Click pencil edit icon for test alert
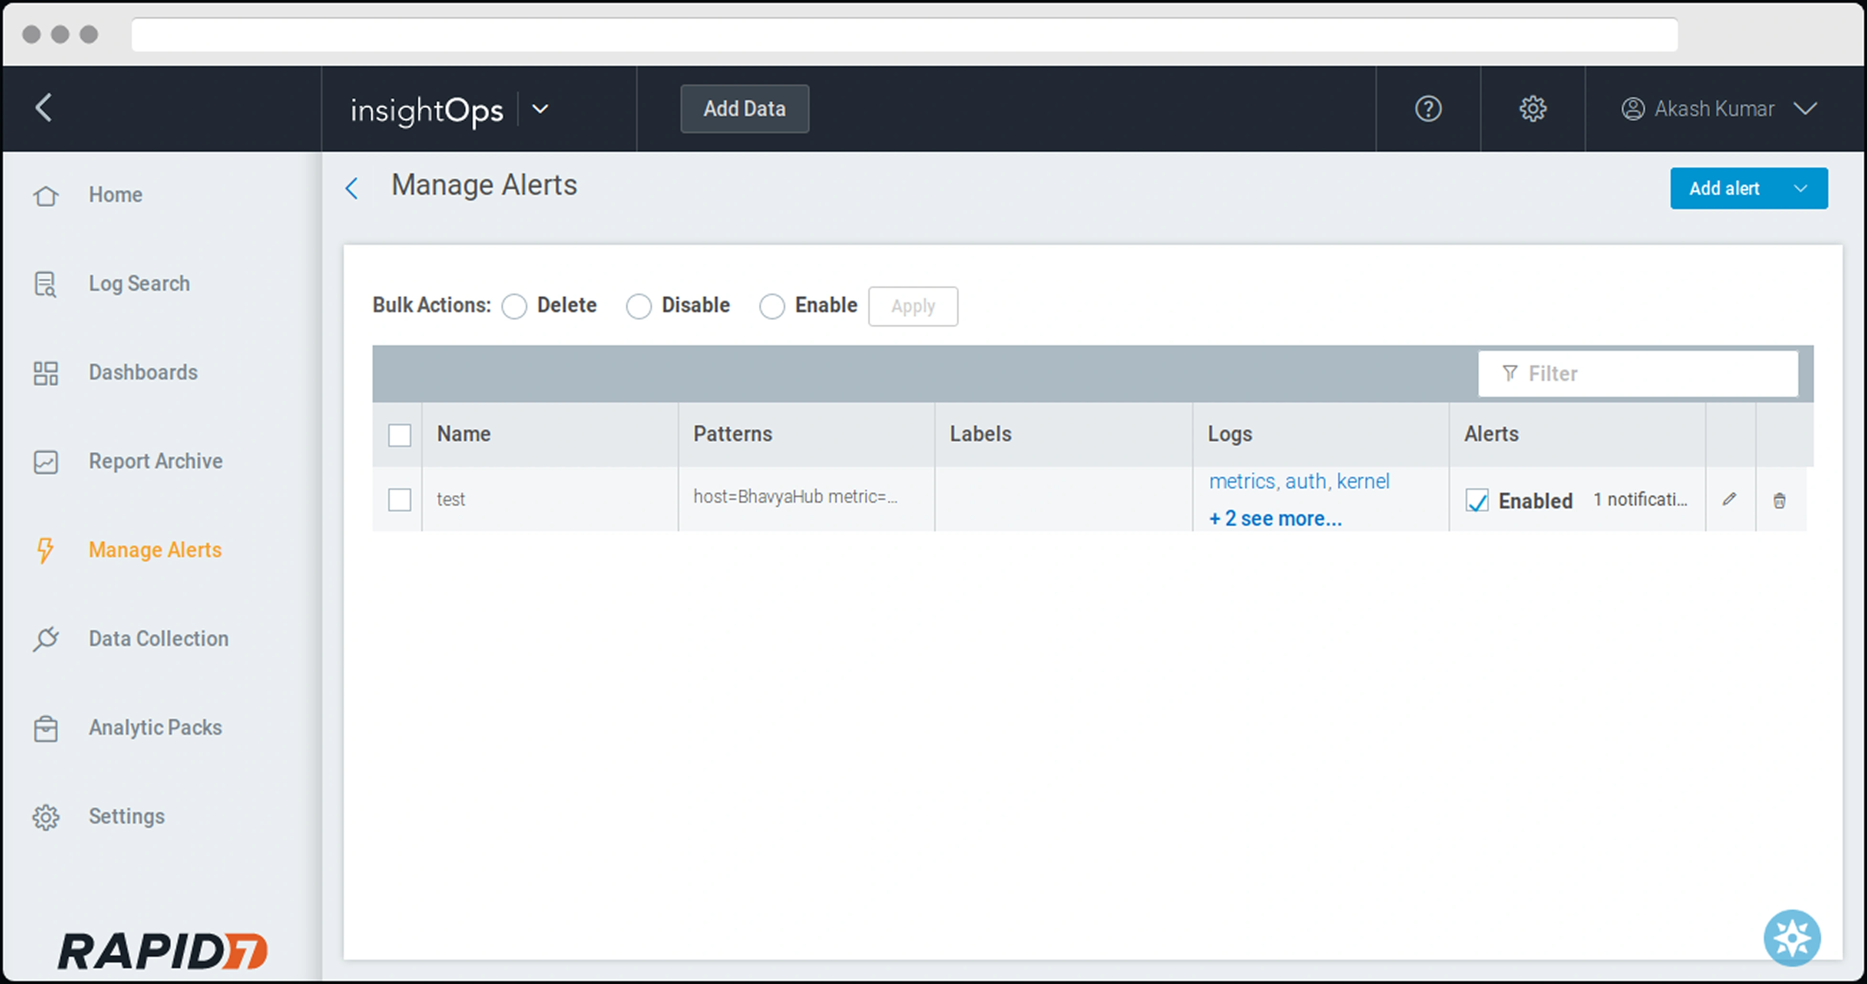1867x984 pixels. click(1730, 499)
